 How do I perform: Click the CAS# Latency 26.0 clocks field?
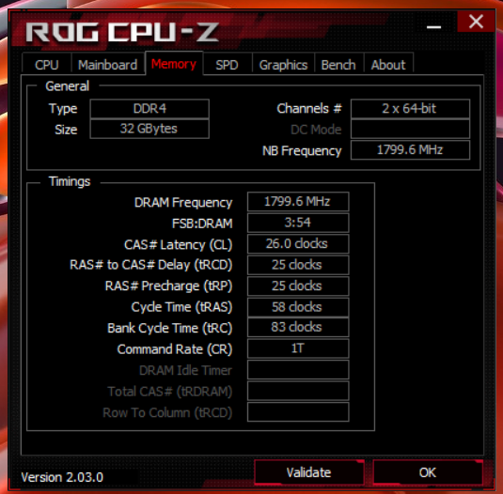298,244
